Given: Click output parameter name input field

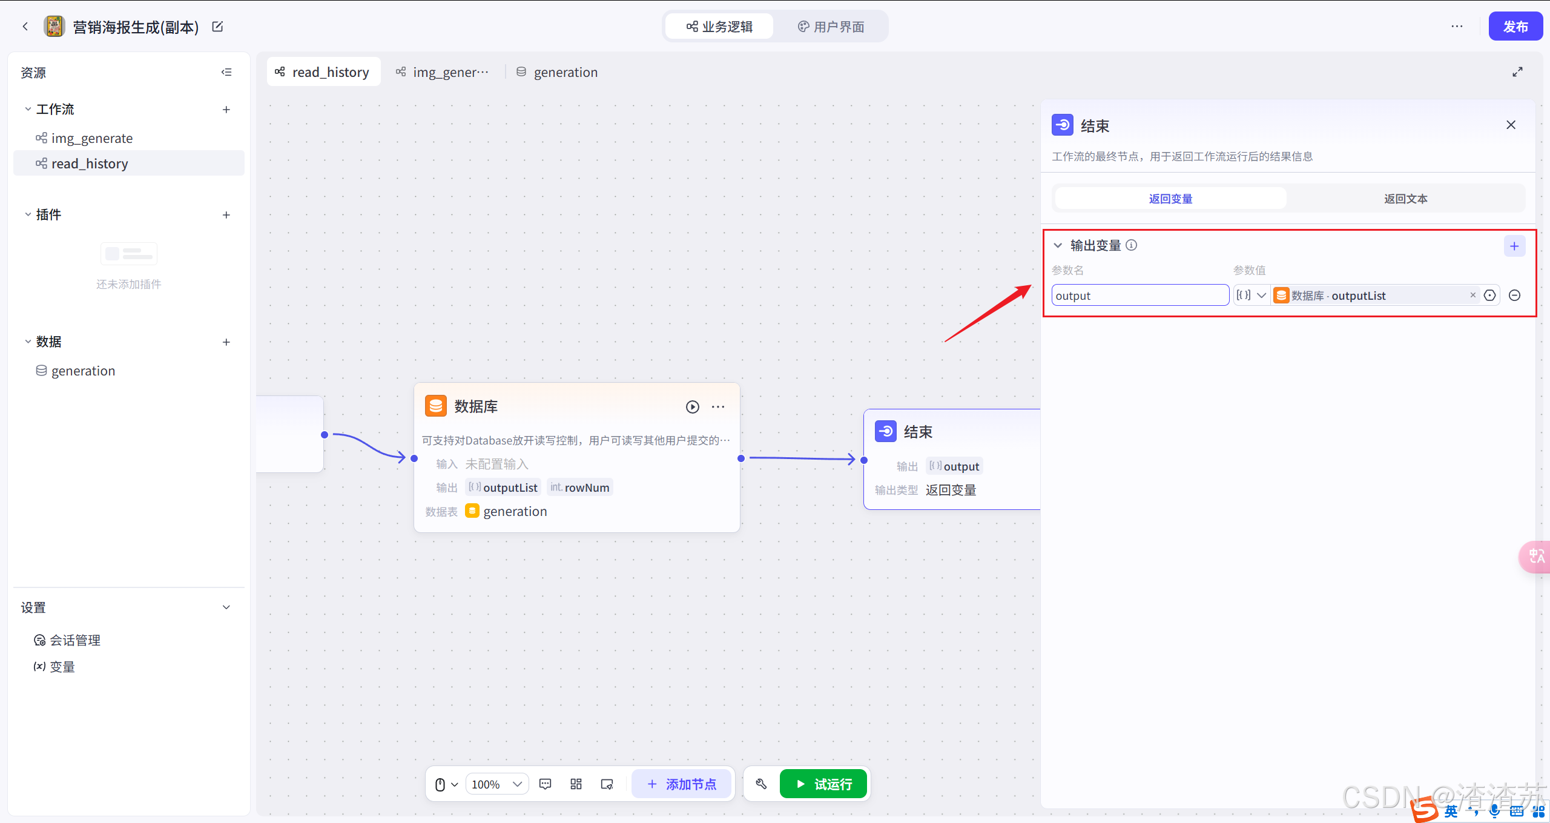Looking at the screenshot, I should coord(1139,296).
